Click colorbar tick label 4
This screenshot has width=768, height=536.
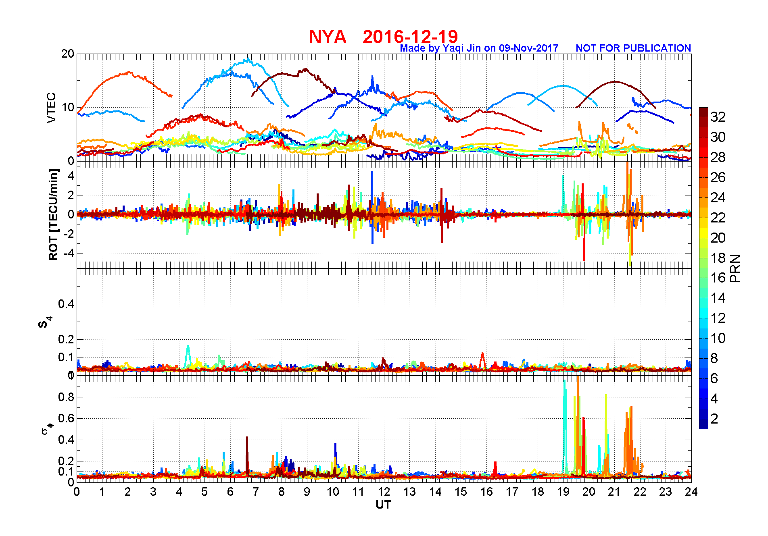pos(714,399)
